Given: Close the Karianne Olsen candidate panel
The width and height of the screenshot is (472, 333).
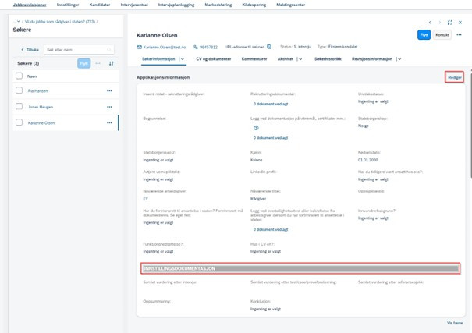Looking at the screenshot, I should point(460,23).
